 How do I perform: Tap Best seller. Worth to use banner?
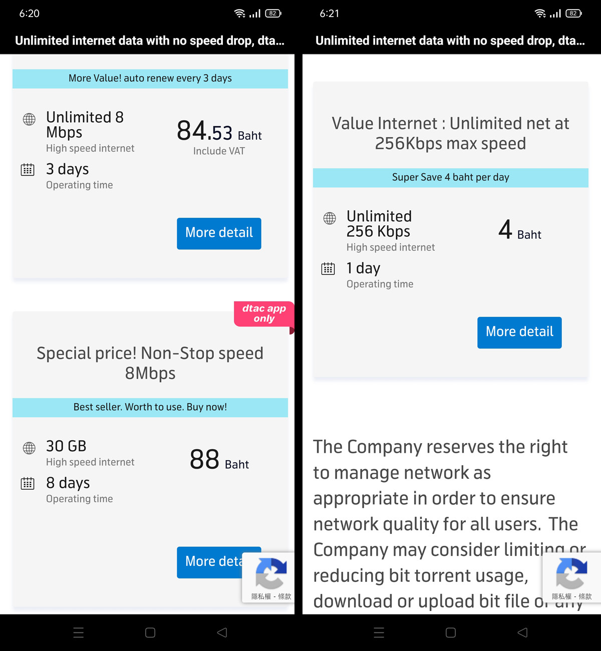click(150, 407)
